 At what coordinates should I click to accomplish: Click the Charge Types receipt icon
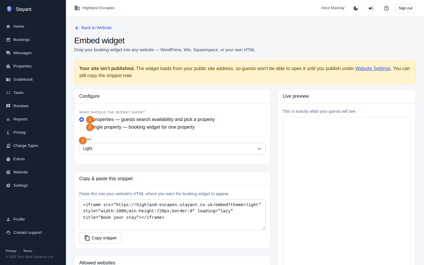[8, 146]
